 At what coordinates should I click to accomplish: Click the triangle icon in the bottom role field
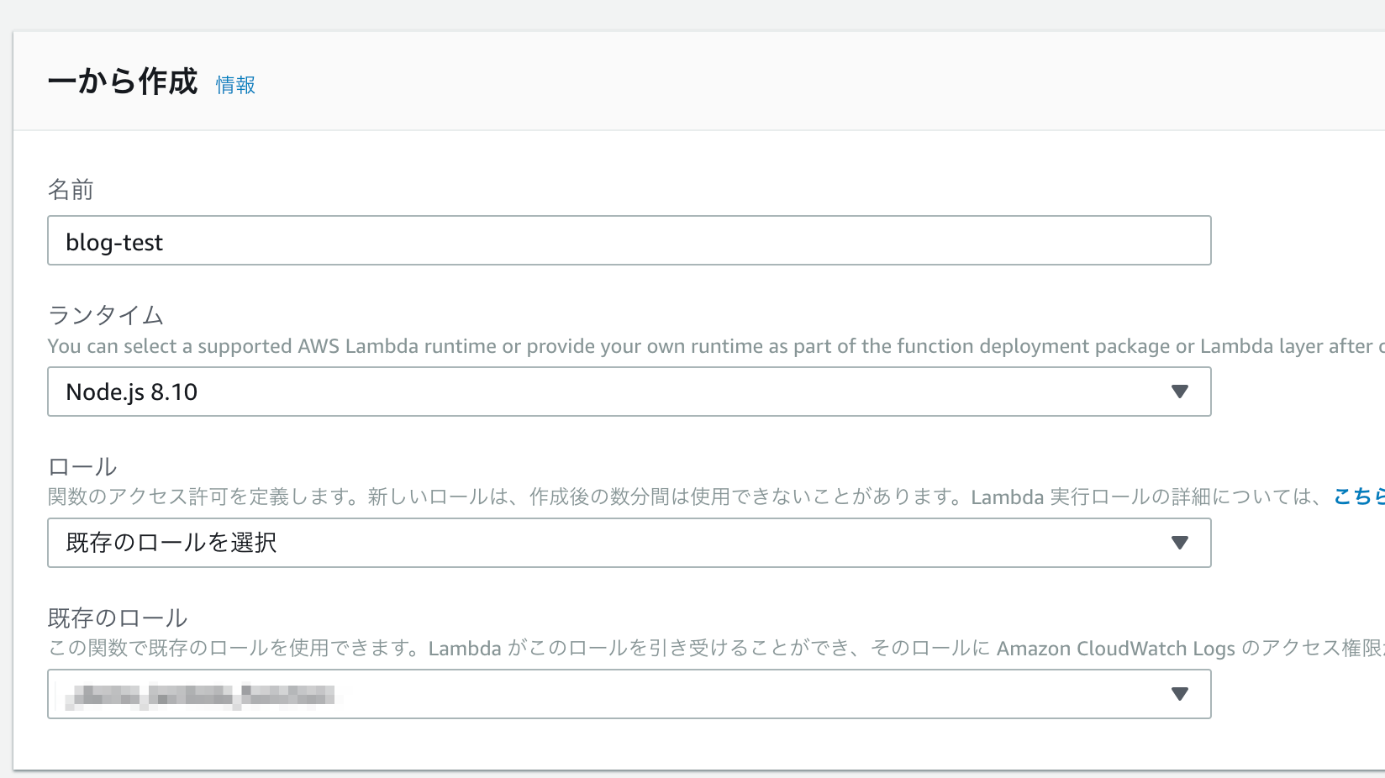[x=1180, y=694]
